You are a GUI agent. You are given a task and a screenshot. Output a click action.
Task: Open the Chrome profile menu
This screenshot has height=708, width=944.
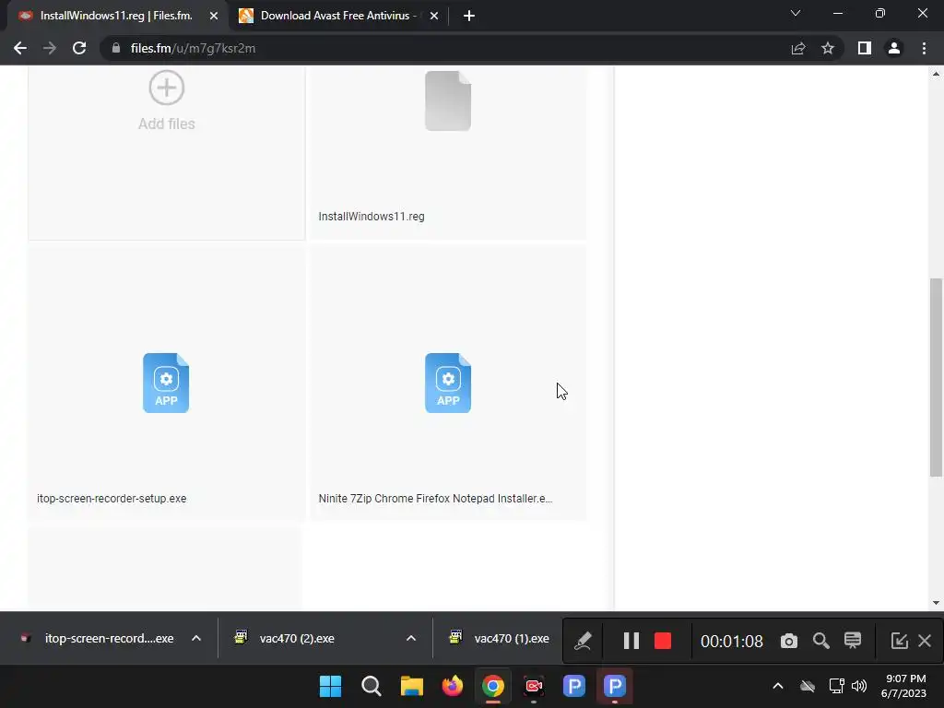click(x=894, y=48)
